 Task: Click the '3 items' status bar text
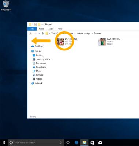pyautogui.click(x=33, y=116)
